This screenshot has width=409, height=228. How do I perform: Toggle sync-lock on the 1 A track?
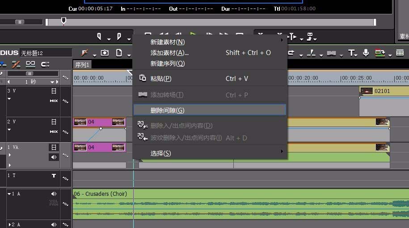point(65,204)
